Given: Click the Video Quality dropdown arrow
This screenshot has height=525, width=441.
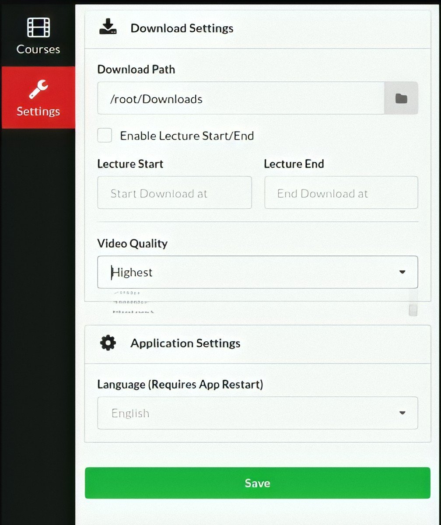Looking at the screenshot, I should (402, 272).
